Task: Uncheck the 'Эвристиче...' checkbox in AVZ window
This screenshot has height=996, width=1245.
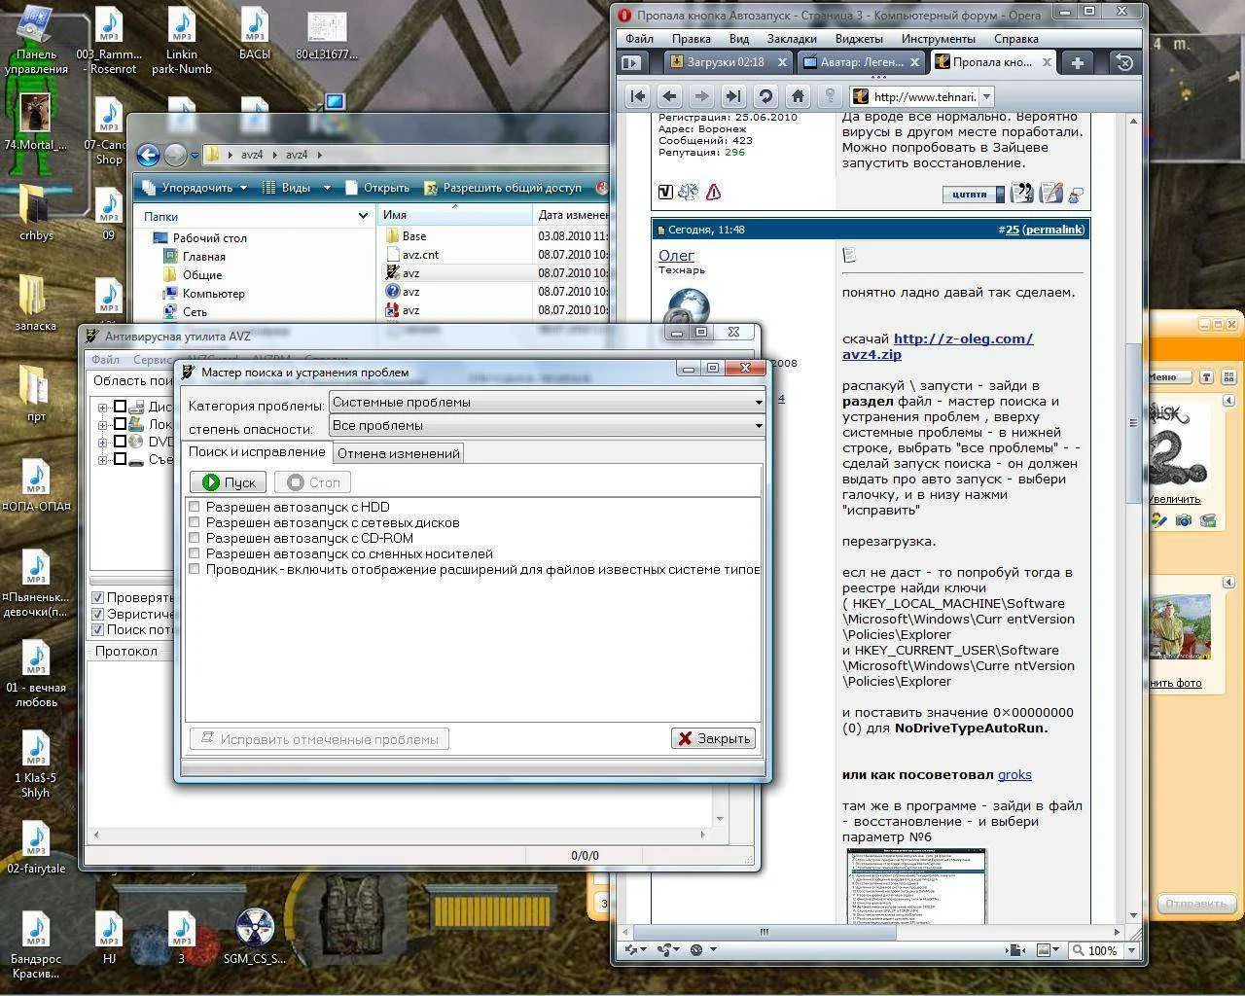Action: (97, 614)
